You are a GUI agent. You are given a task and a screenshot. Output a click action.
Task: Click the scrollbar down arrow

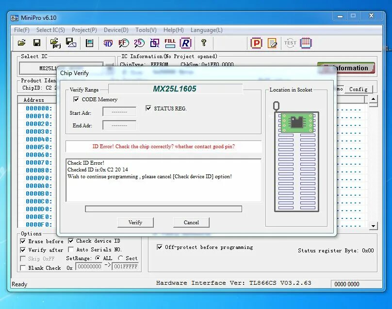click(373, 226)
